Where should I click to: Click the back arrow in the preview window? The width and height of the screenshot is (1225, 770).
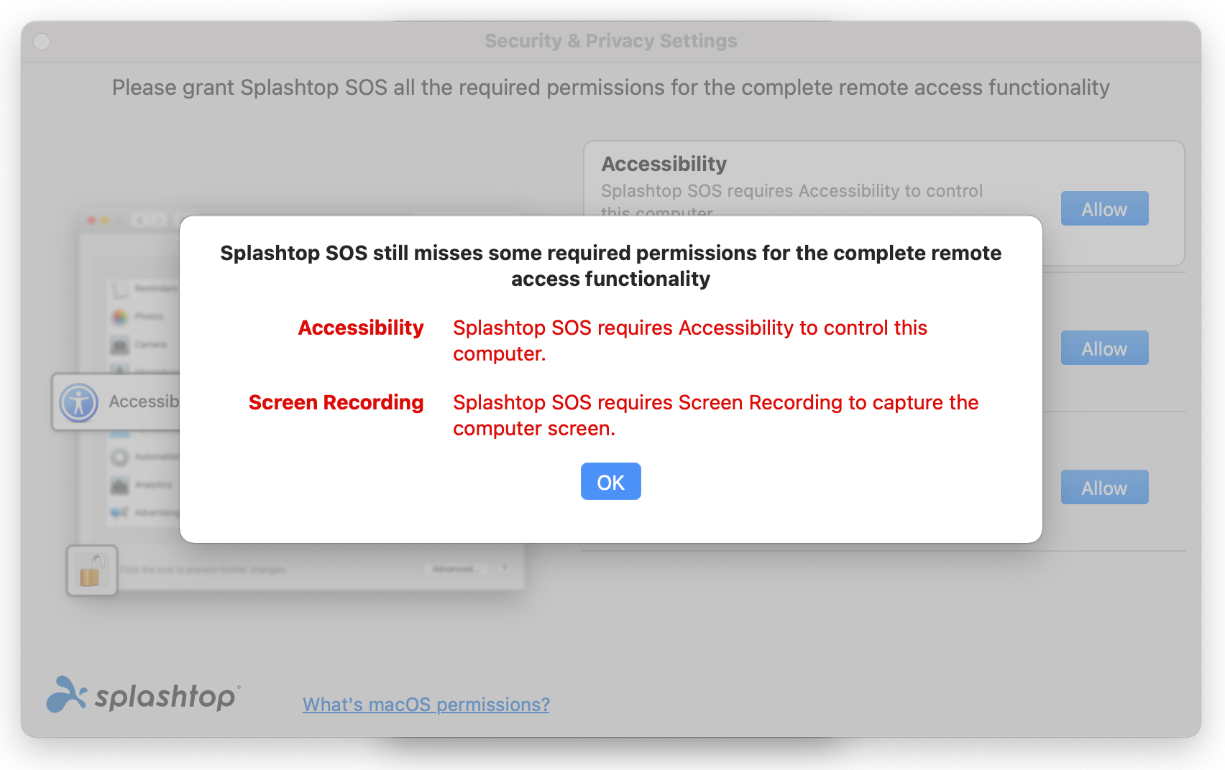coord(140,220)
